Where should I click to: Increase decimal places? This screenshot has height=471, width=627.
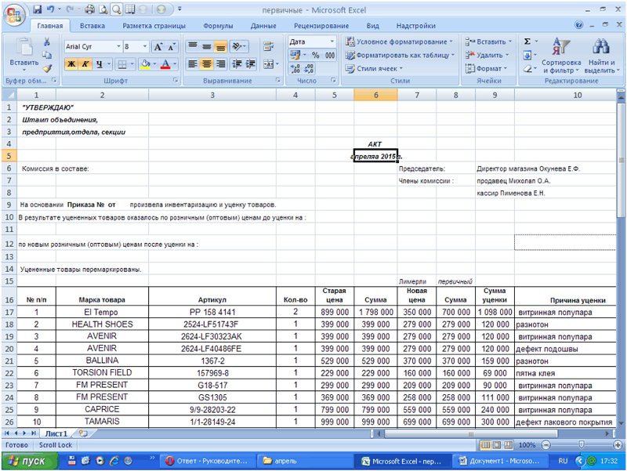295,69
